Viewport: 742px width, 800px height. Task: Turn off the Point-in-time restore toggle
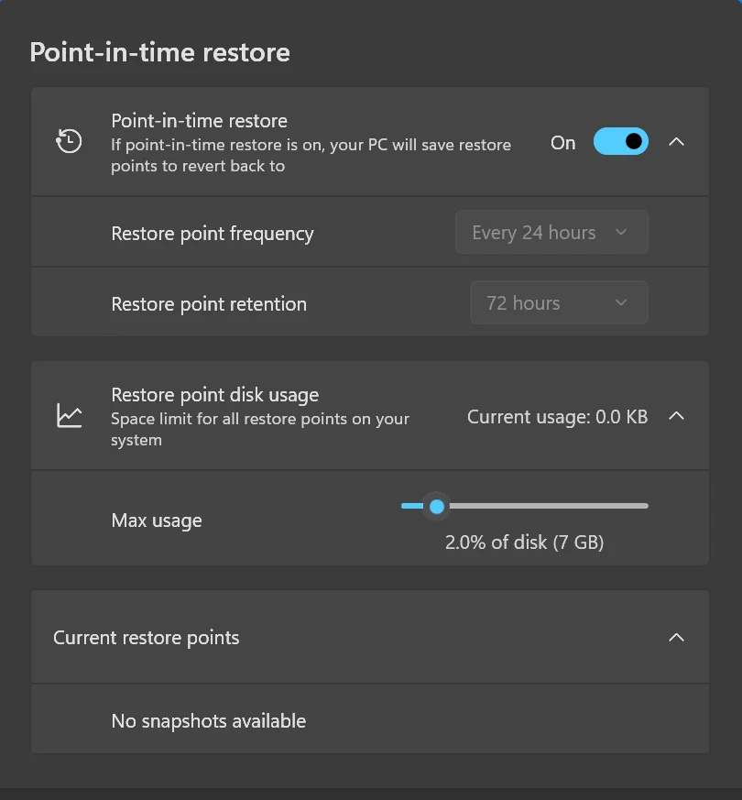pos(621,141)
